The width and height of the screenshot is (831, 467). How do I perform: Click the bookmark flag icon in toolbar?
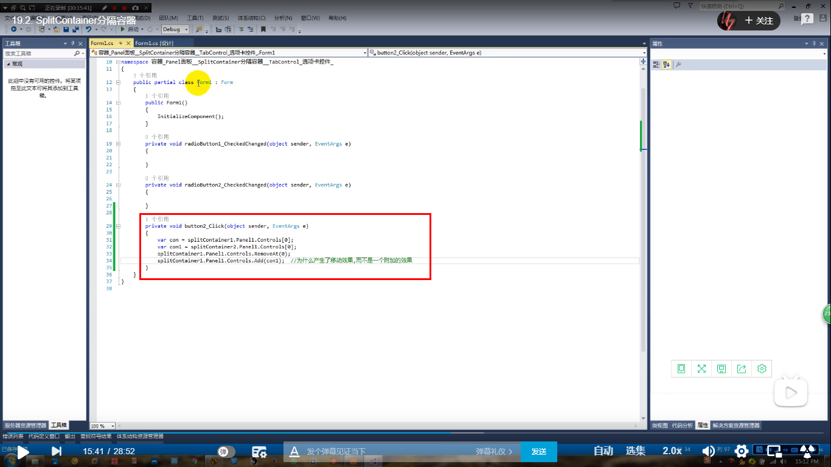pos(263,29)
